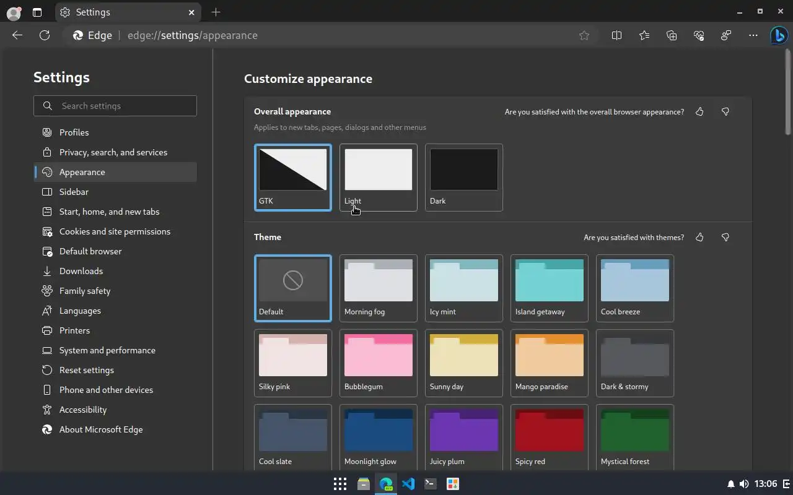Image resolution: width=793 pixels, height=495 pixels.
Task: Open the Favorites list icon
Action: point(644,35)
